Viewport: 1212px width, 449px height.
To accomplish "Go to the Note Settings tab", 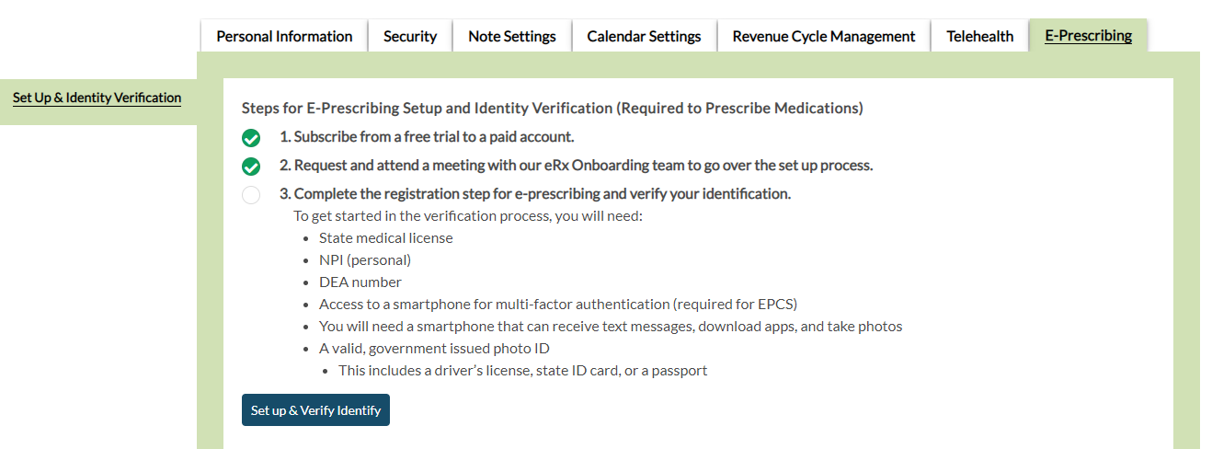I will (512, 37).
